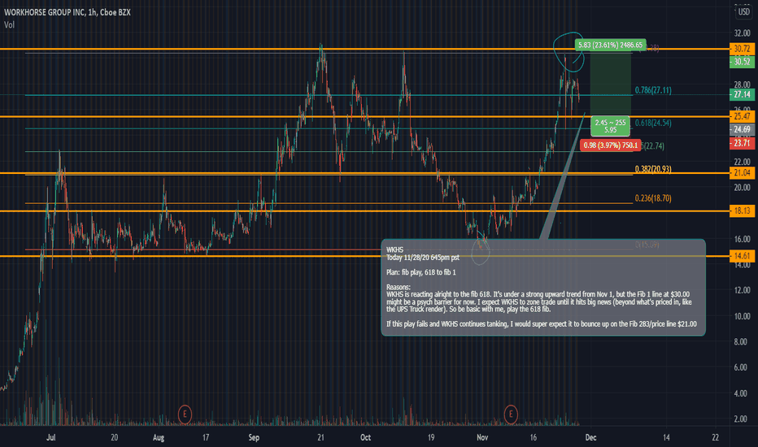Click the WKHS plan note callout text

(x=542, y=287)
